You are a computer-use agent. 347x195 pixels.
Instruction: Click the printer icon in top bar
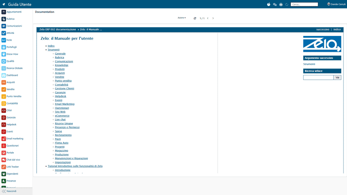point(281,4)
